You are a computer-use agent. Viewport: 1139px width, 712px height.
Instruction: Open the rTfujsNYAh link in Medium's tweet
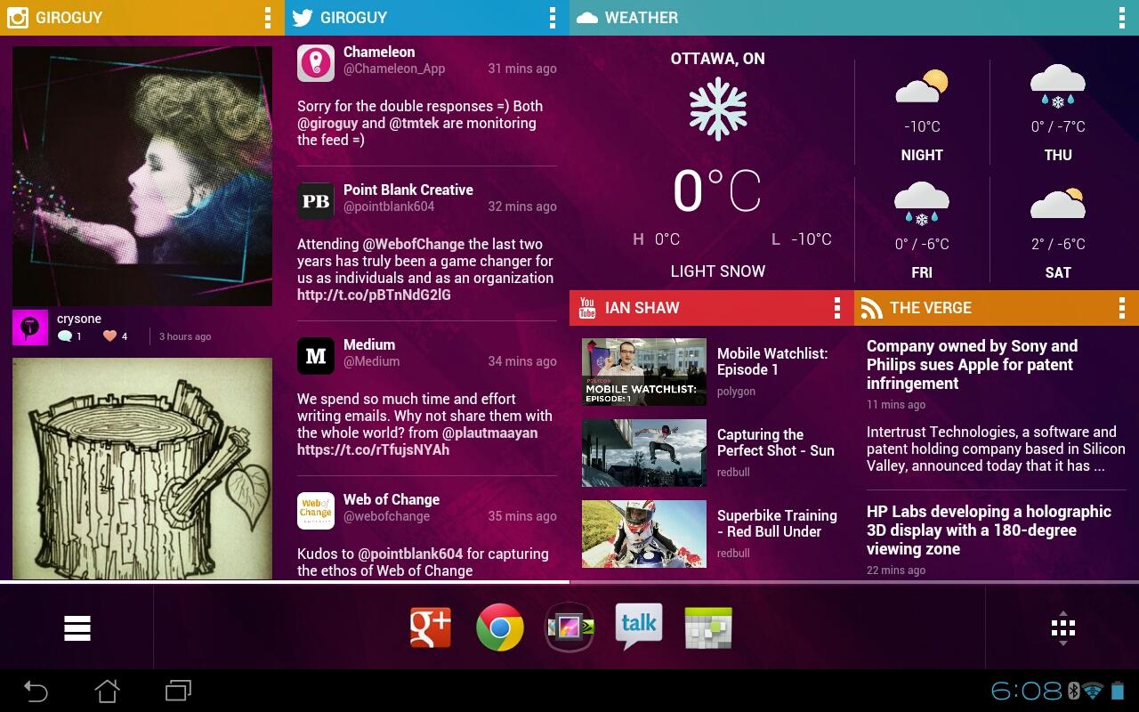(373, 449)
